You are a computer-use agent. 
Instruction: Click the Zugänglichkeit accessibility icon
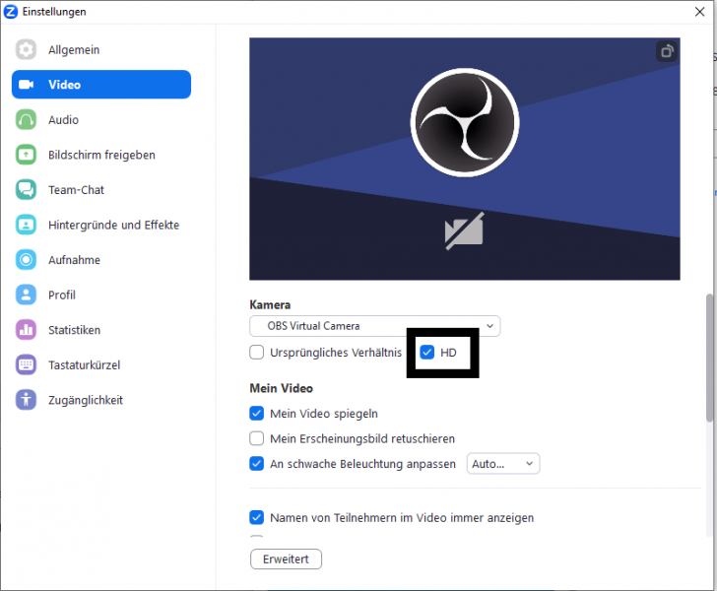(x=26, y=400)
